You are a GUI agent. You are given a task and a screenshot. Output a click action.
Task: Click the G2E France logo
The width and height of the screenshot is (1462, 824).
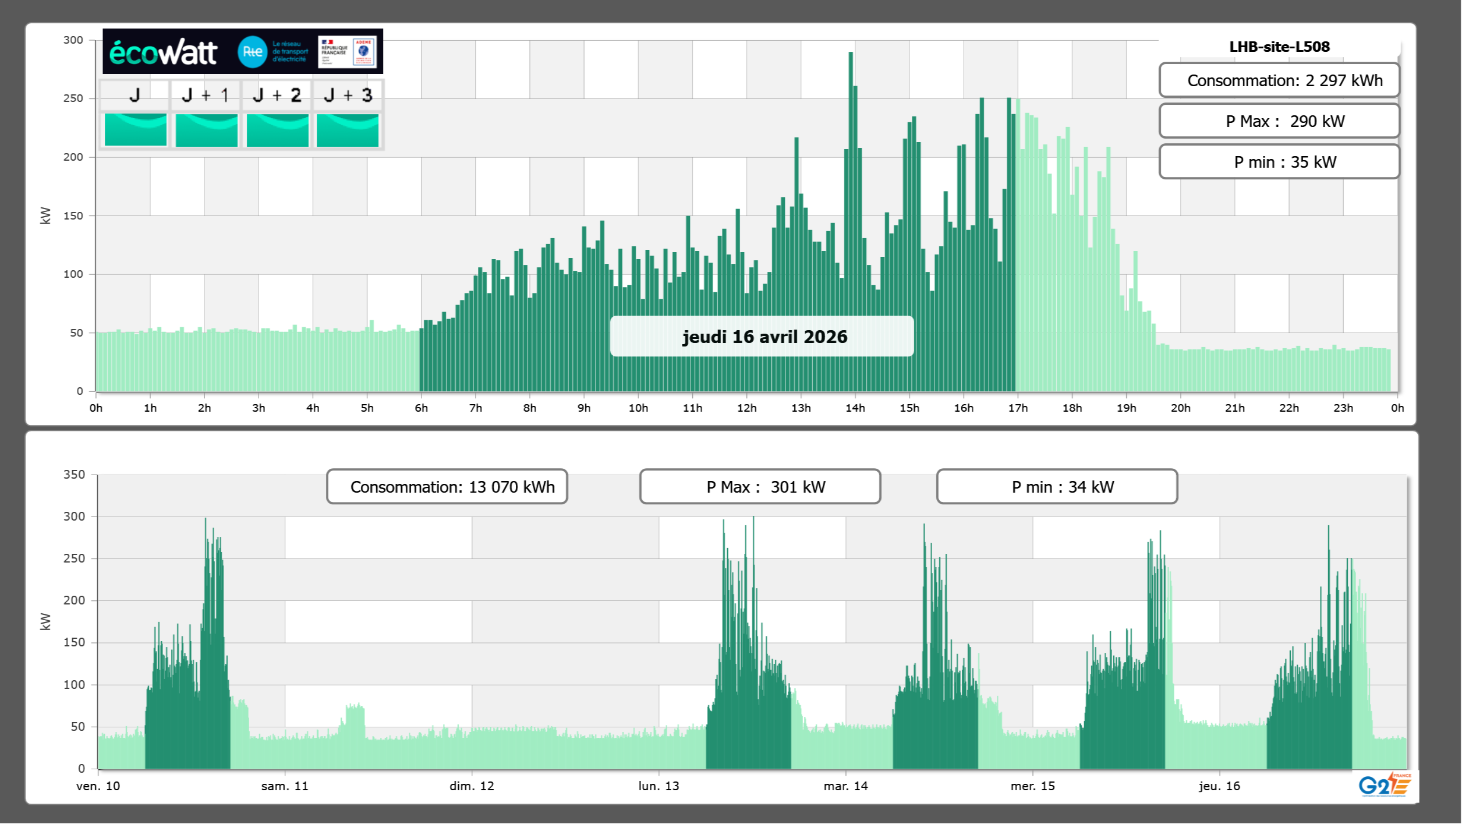coord(1383,785)
